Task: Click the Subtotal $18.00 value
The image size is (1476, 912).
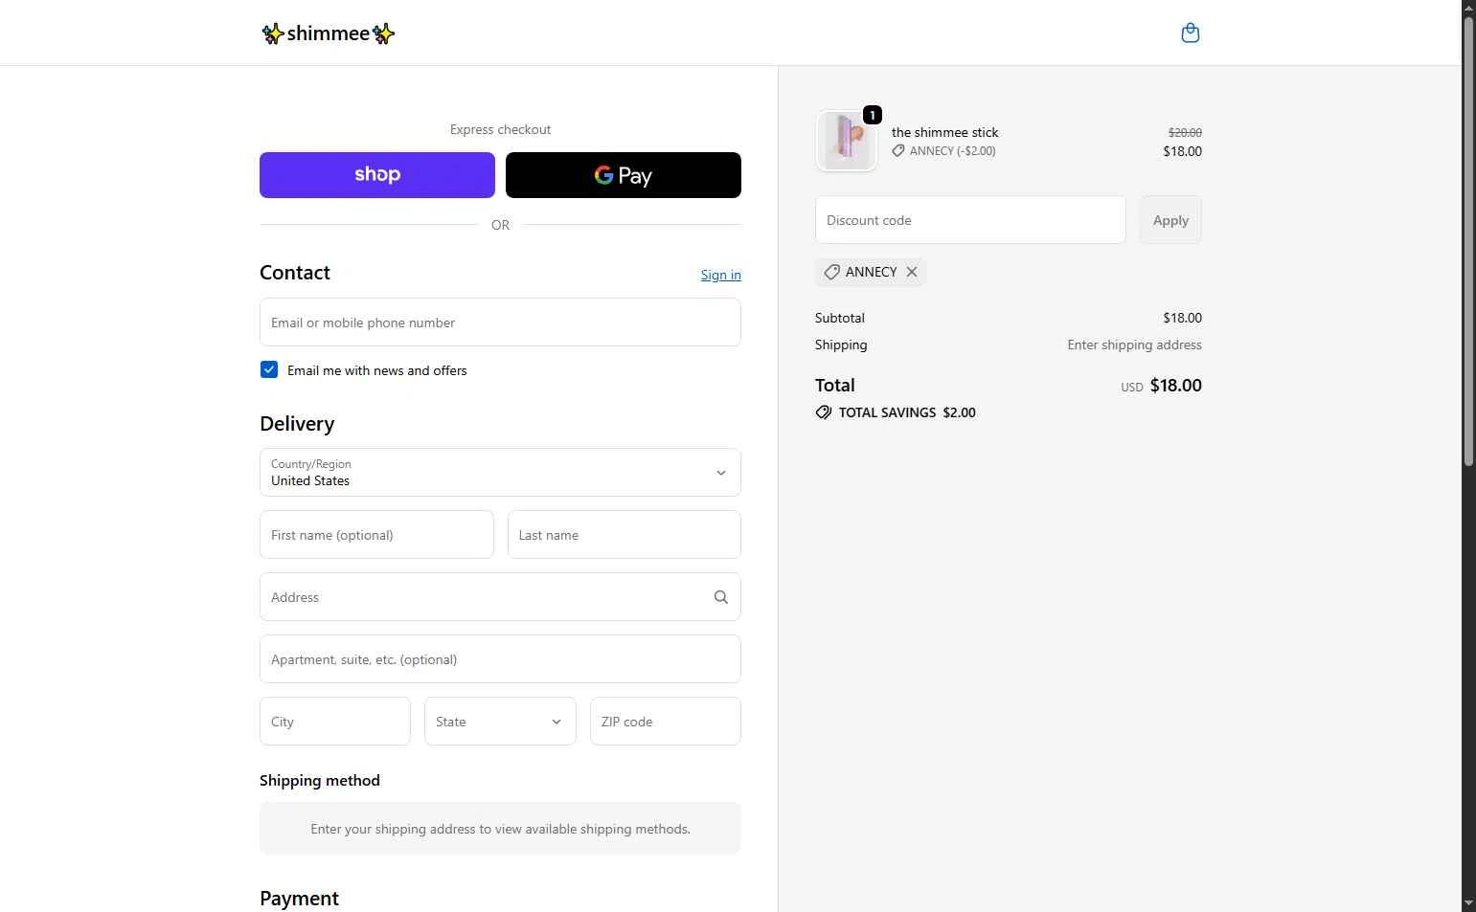Action: click(x=1182, y=318)
